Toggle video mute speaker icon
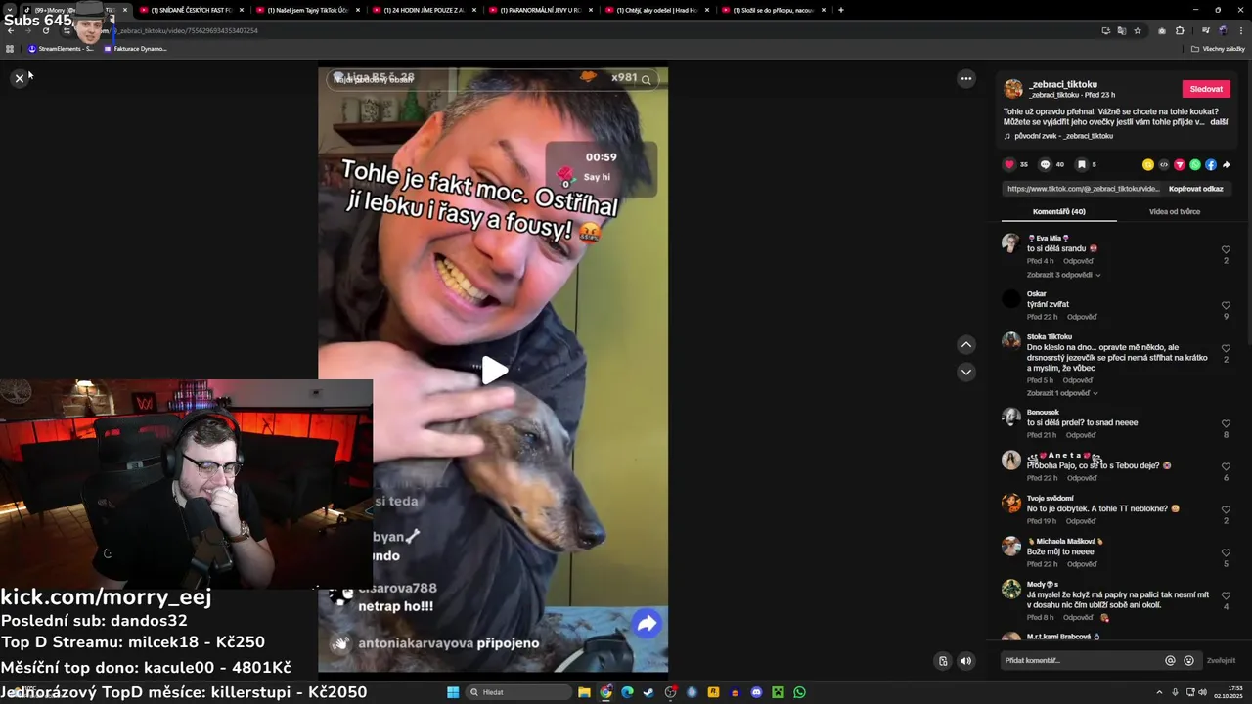 (965, 661)
